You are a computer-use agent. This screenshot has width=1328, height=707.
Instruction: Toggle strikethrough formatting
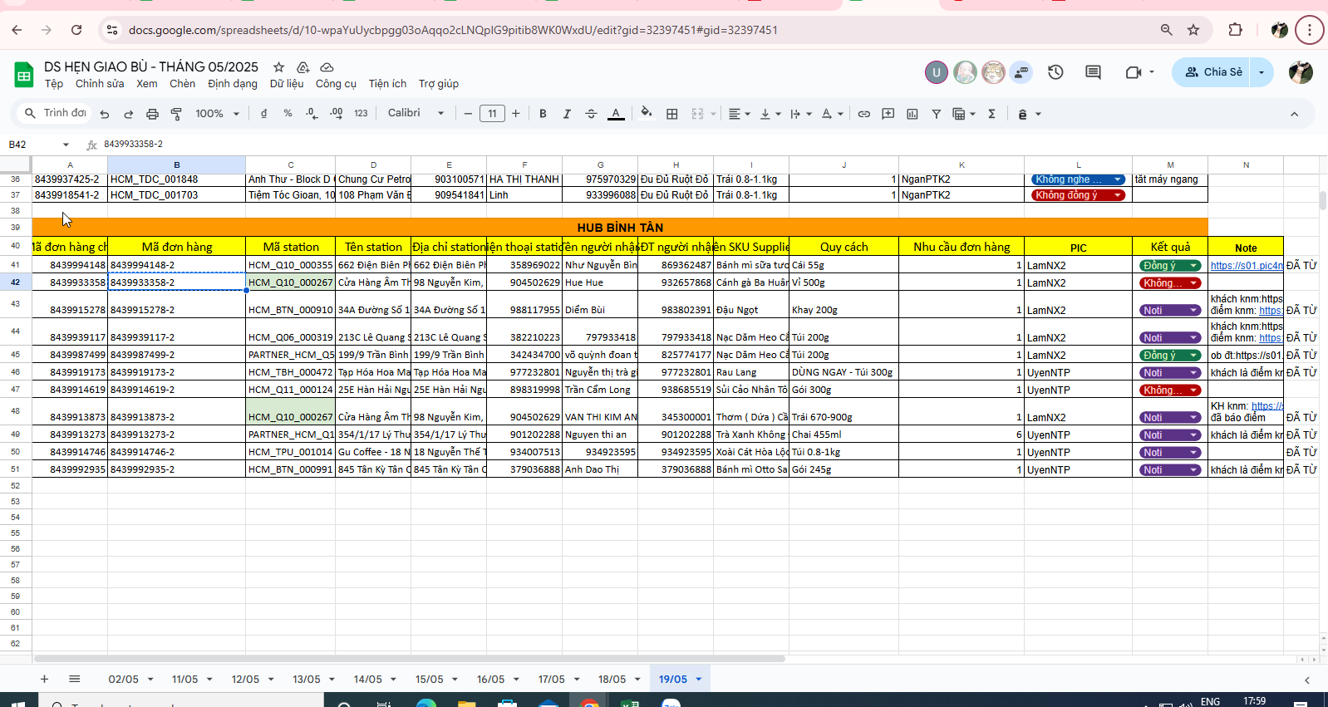coord(591,114)
